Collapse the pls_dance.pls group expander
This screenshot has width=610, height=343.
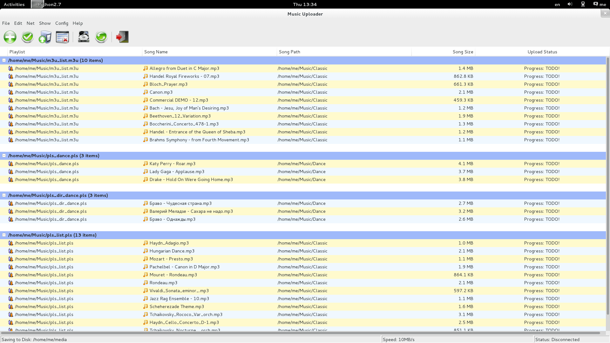(x=4, y=156)
